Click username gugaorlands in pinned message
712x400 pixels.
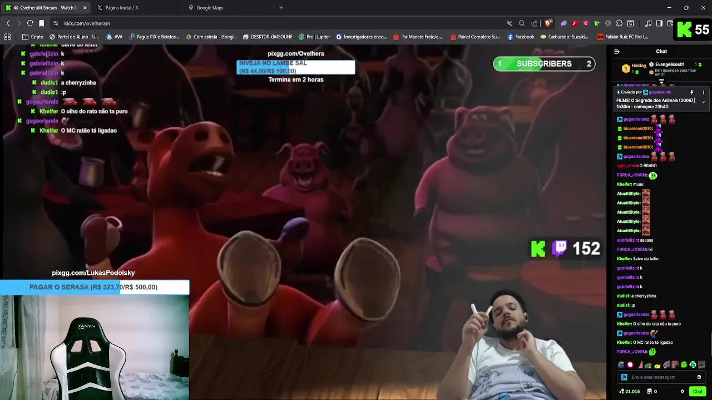[x=660, y=92]
